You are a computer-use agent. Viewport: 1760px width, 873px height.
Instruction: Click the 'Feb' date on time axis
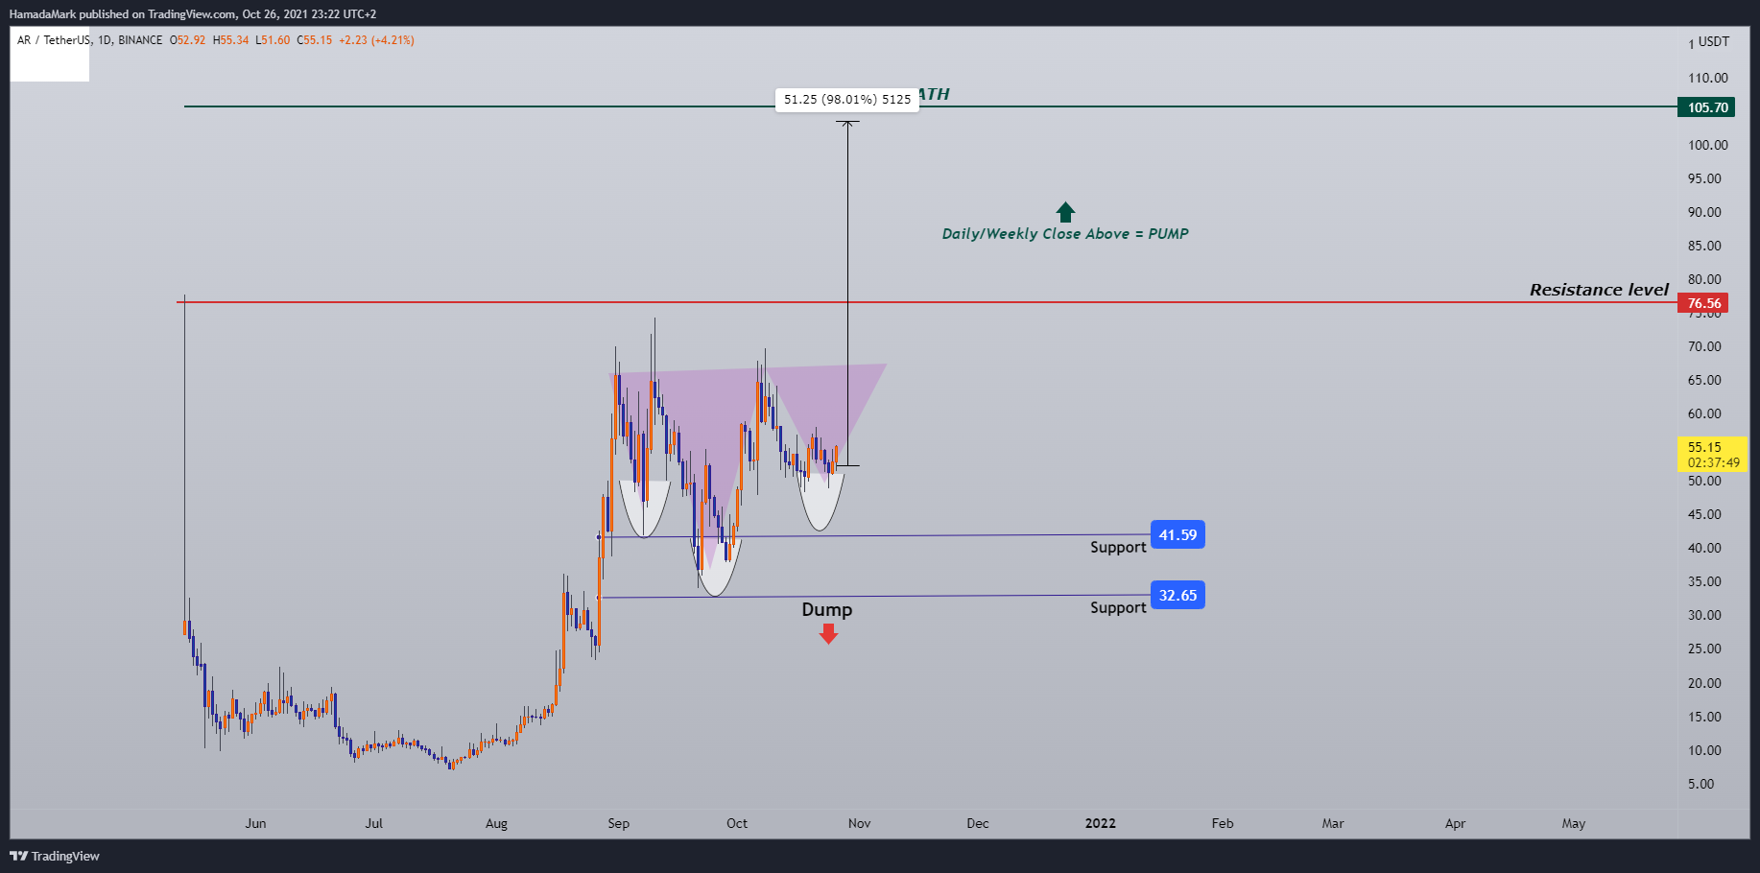tap(1223, 823)
